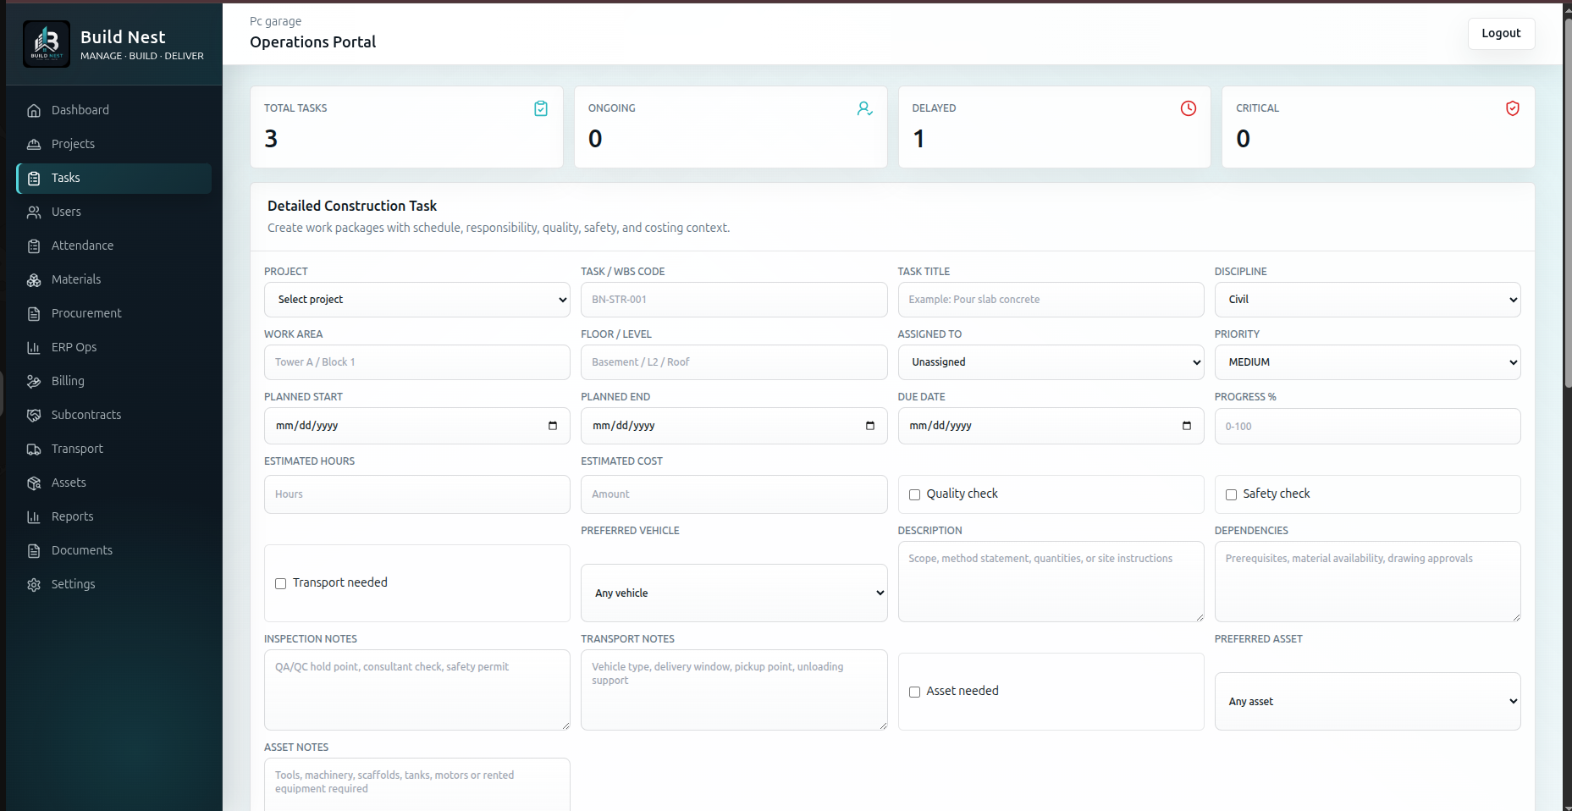This screenshot has width=1572, height=811.
Task: Select Procurement in the sidebar
Action: [113, 313]
